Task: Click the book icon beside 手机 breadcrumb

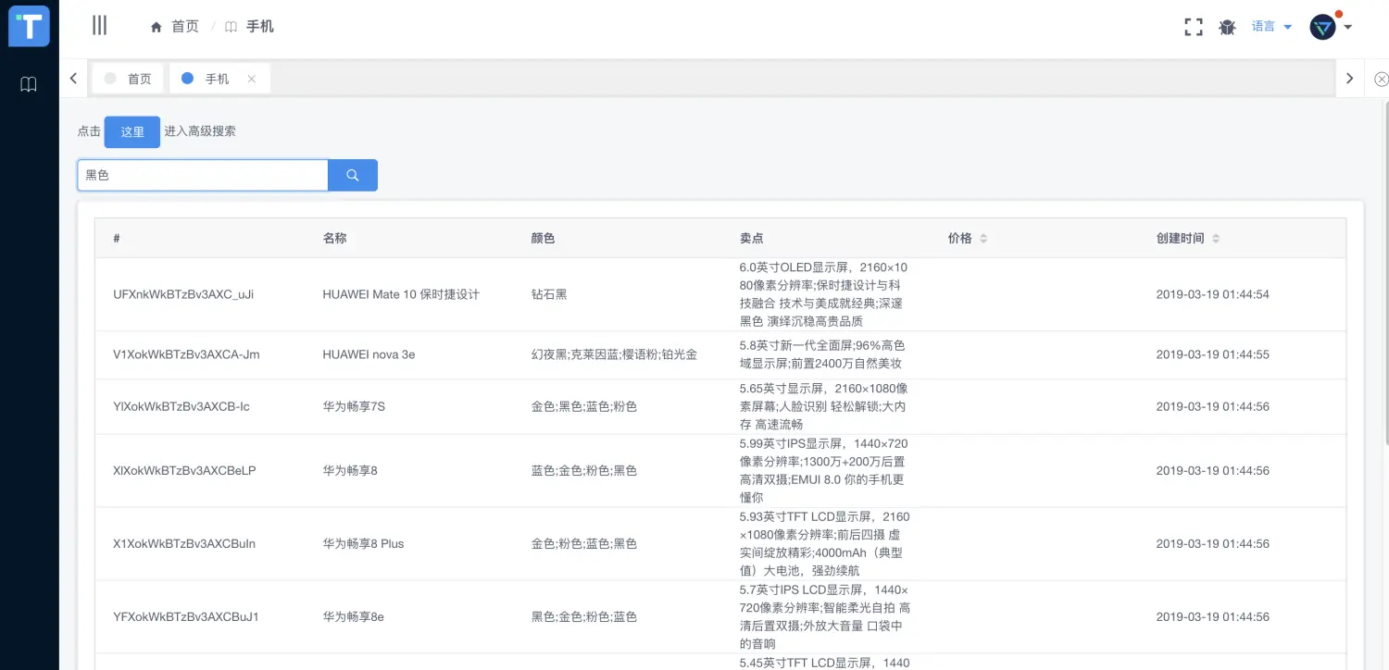Action: point(231,27)
